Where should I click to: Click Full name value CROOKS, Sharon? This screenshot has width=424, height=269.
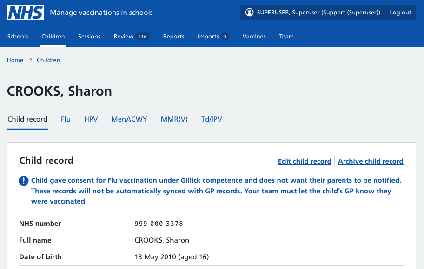162,240
